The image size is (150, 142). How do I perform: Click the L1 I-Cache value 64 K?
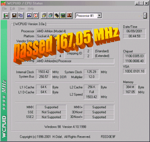click(44, 87)
